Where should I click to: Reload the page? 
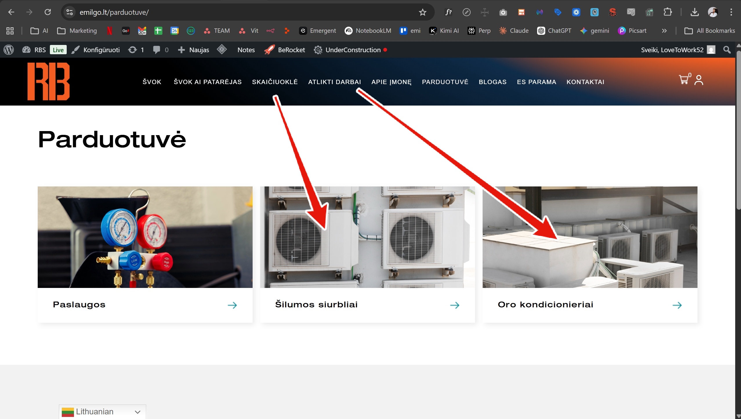48,12
